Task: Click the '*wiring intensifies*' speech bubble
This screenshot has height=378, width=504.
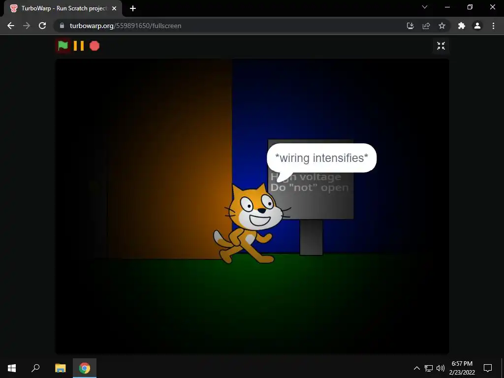Action: pos(322,158)
